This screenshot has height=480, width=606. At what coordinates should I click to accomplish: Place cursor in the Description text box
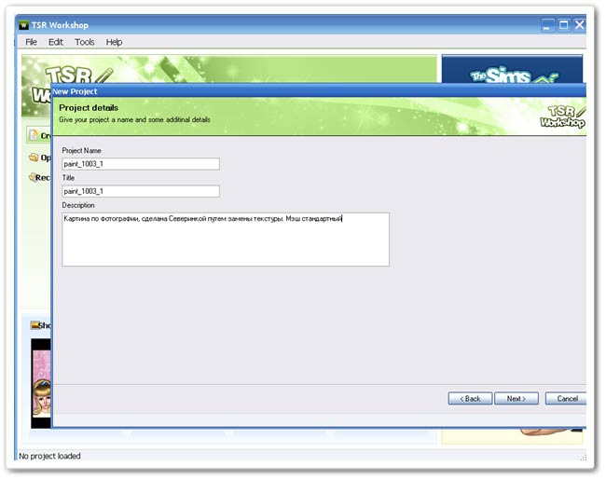[x=225, y=240]
